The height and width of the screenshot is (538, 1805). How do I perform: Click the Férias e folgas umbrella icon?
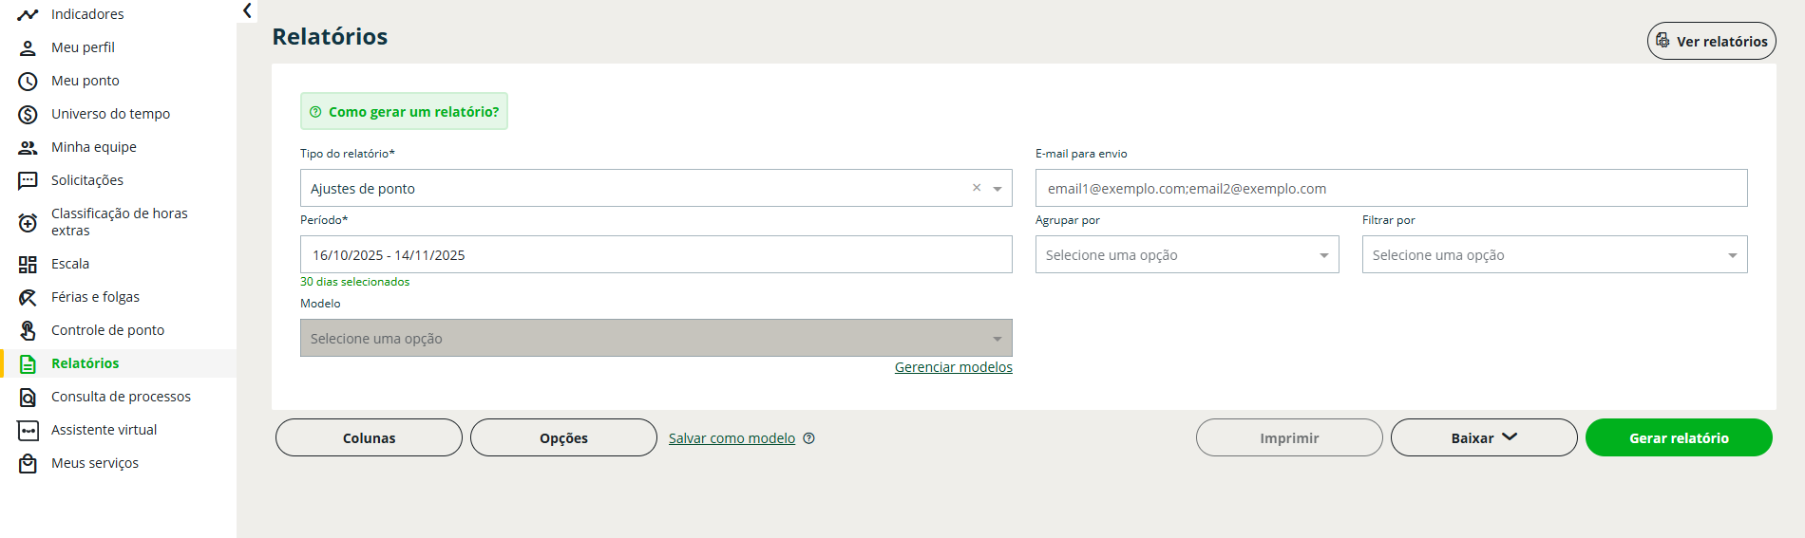tap(28, 298)
